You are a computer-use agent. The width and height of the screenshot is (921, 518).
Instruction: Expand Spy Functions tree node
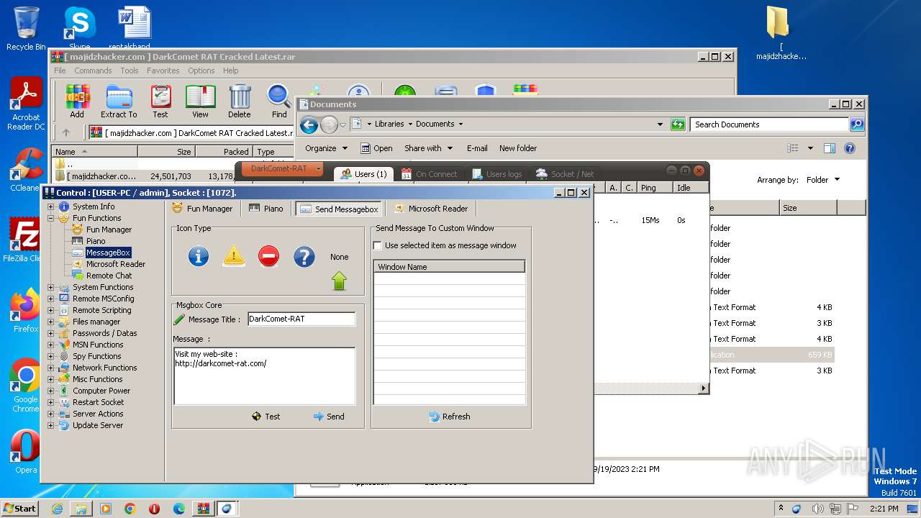51,356
